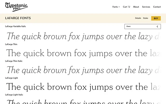Screen dimensions: 166x104
Task: Click the LAFARGE FONTS heading
Action: (18, 18)
